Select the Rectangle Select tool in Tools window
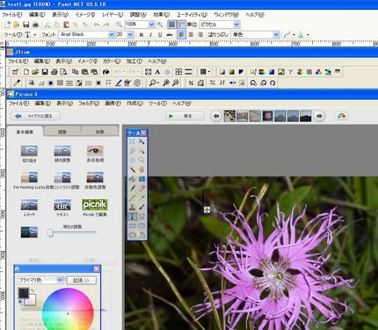 tap(133, 142)
